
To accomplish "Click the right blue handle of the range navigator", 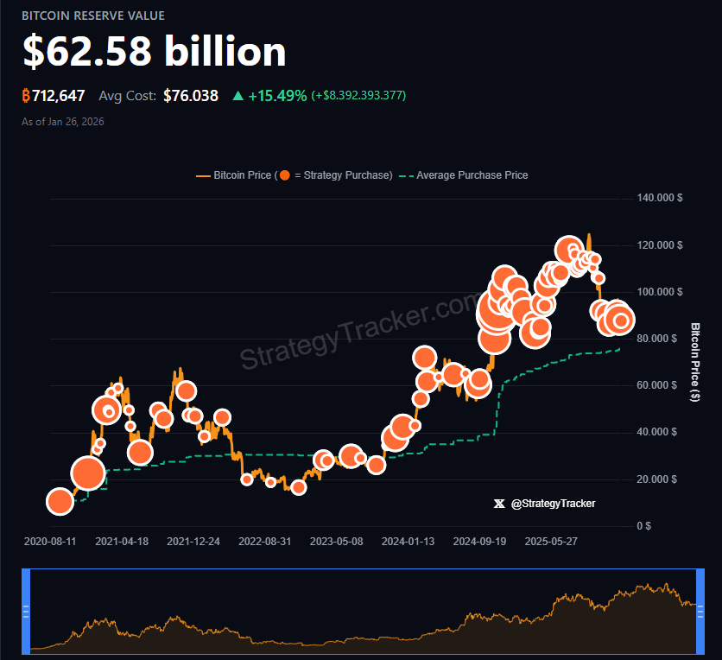I will click(x=700, y=610).
